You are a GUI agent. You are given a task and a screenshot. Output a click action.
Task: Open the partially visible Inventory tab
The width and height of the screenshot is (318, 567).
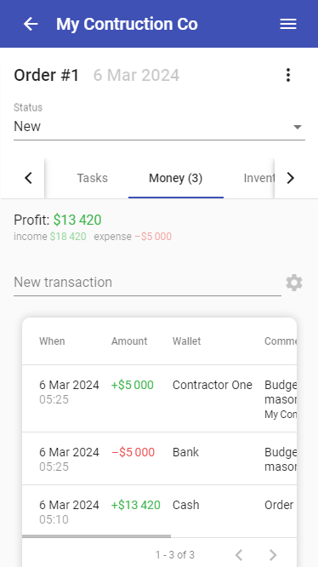[259, 178]
